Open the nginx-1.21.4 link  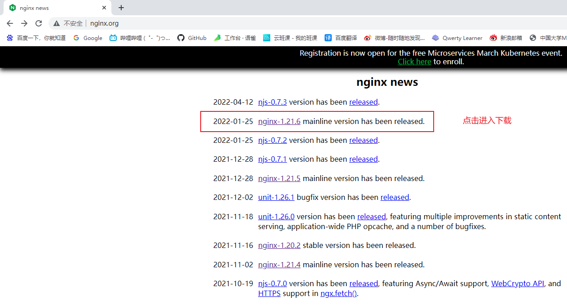pos(279,265)
